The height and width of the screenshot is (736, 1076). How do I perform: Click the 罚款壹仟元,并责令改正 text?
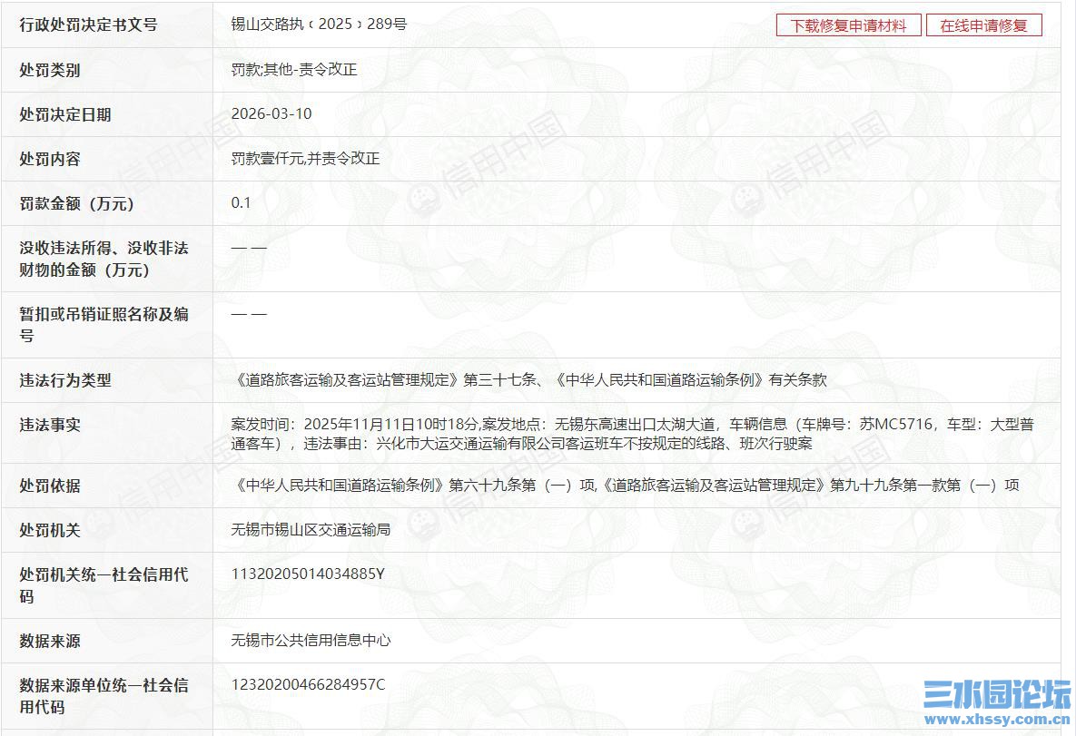click(x=304, y=159)
